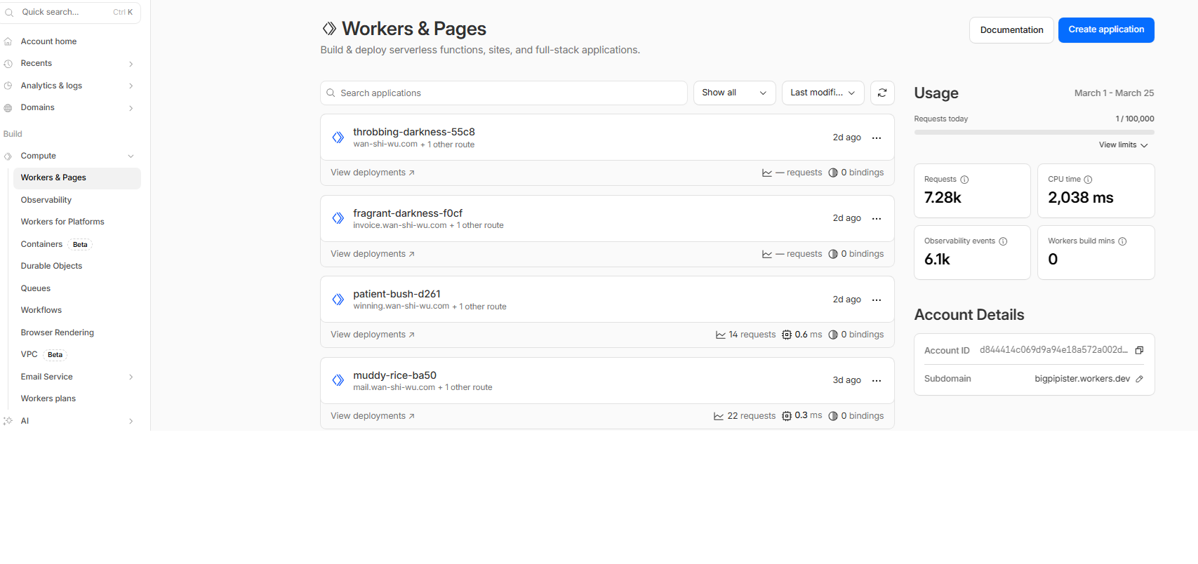Open the fragrant-darkness-f0cf application
The height and width of the screenshot is (564, 1198).
click(x=408, y=213)
